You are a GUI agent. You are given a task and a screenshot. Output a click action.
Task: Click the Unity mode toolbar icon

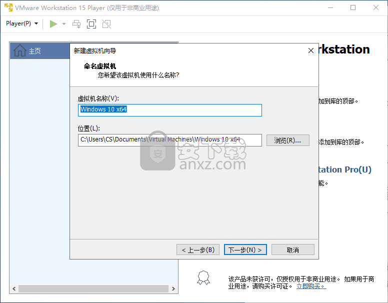tap(106, 24)
